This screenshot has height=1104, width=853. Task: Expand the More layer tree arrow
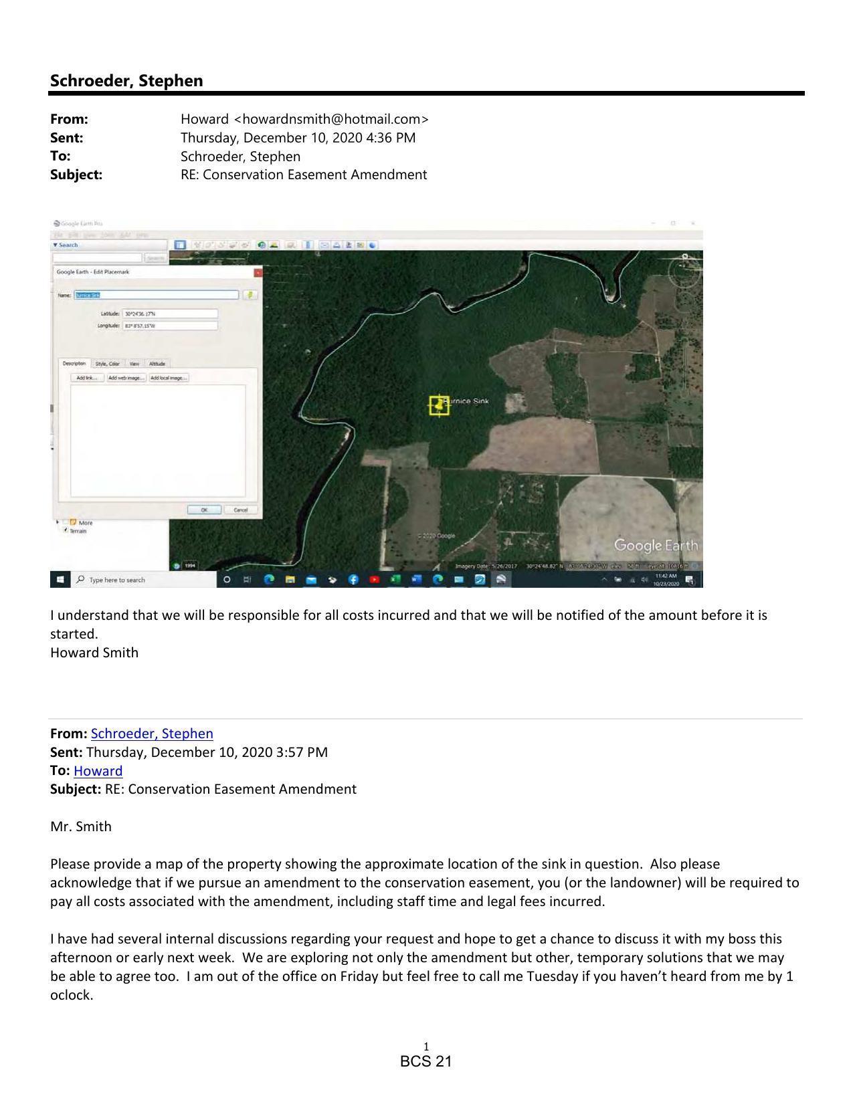(x=58, y=522)
